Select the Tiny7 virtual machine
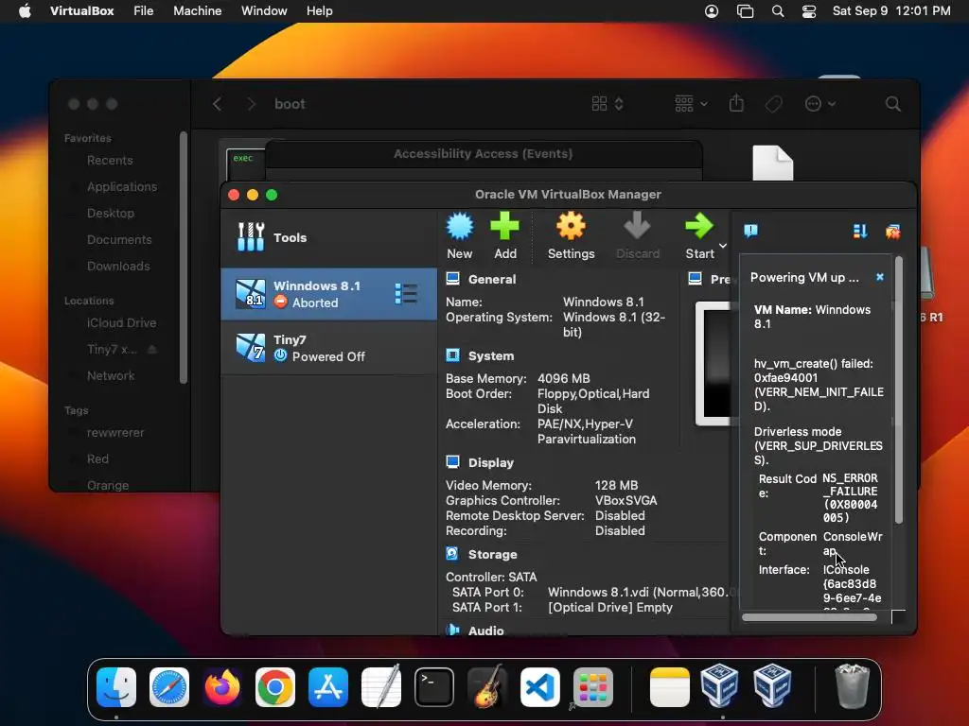This screenshot has width=969, height=726. coord(328,348)
